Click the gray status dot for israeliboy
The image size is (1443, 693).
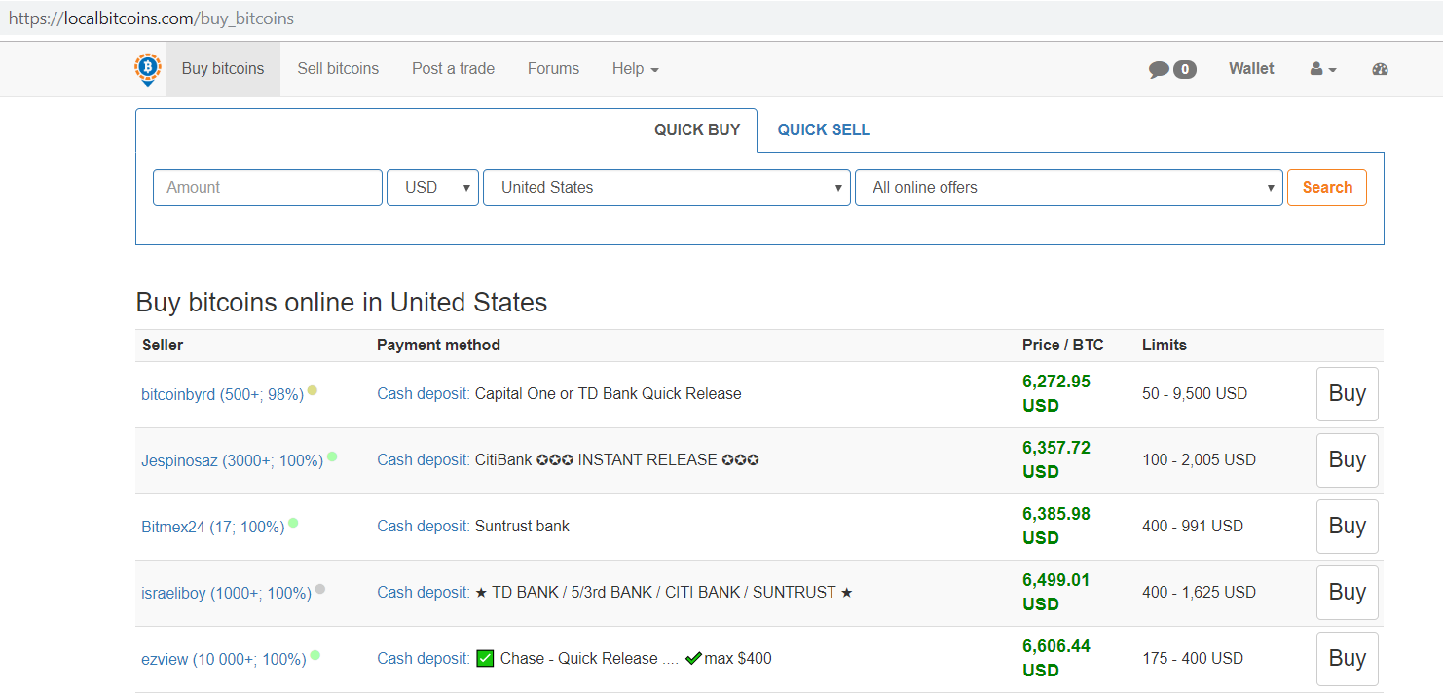(320, 589)
